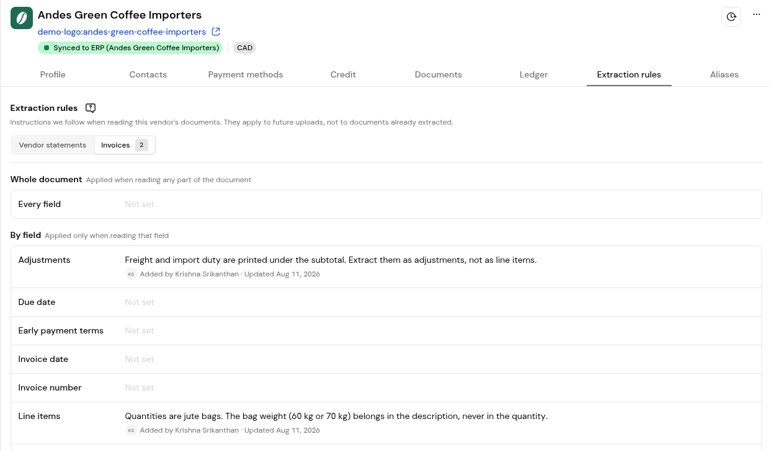Screen dimensions: 769x450
Task: Click the green sync status dot
Action: (x=47, y=48)
